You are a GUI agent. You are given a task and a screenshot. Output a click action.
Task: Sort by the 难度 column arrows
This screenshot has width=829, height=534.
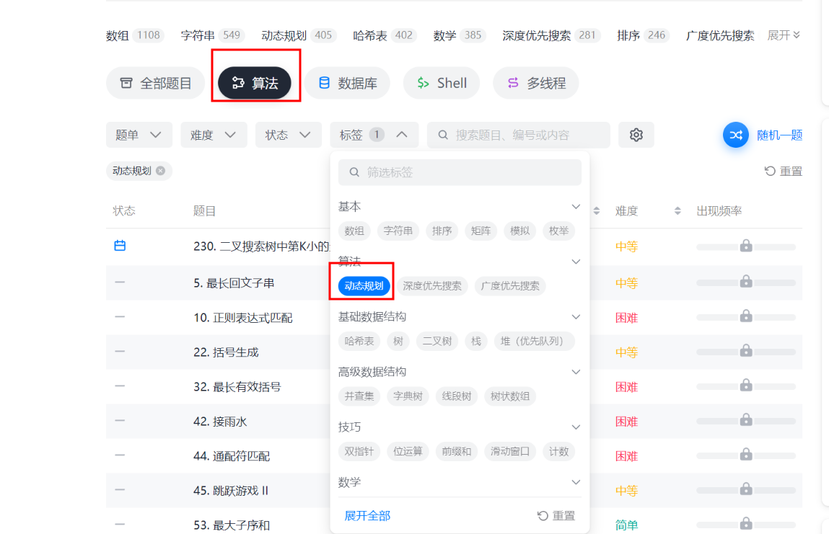pos(677,211)
